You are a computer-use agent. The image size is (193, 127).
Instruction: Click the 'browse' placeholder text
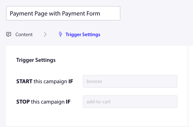(94, 82)
